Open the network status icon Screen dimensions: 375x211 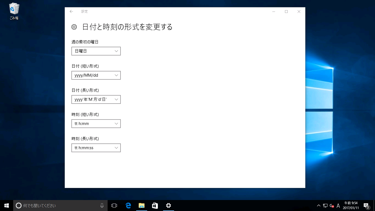click(x=325, y=205)
